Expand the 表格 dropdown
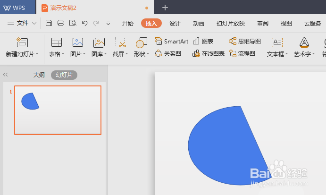The height and width of the screenshot is (195, 326). click(63, 54)
